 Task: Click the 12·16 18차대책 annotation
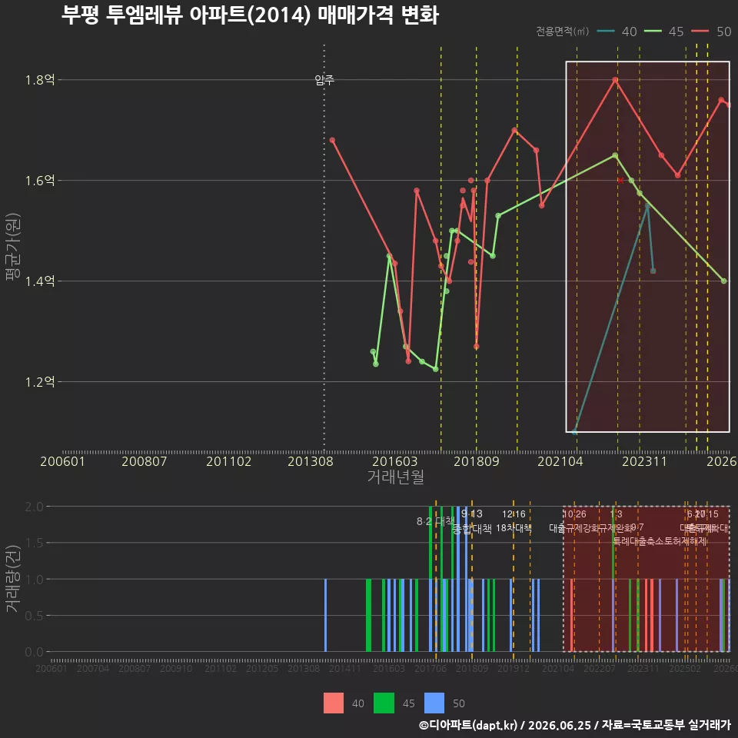(514, 521)
